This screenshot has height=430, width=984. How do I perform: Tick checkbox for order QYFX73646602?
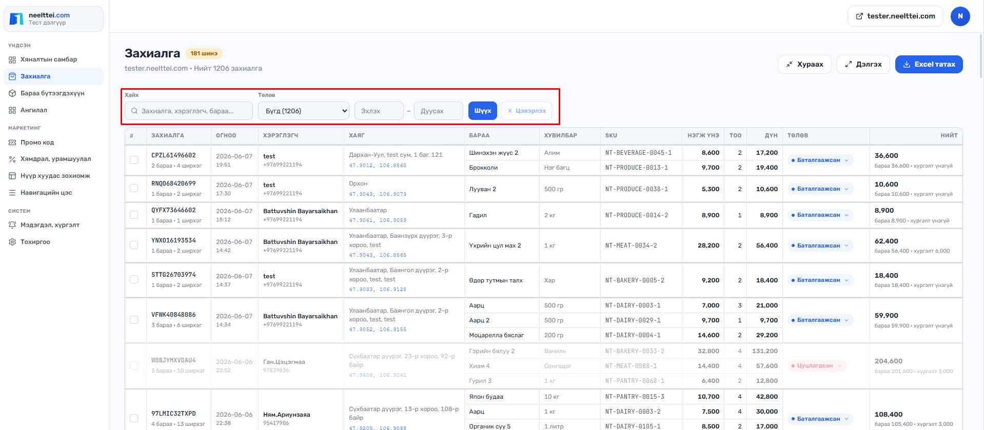tap(134, 215)
